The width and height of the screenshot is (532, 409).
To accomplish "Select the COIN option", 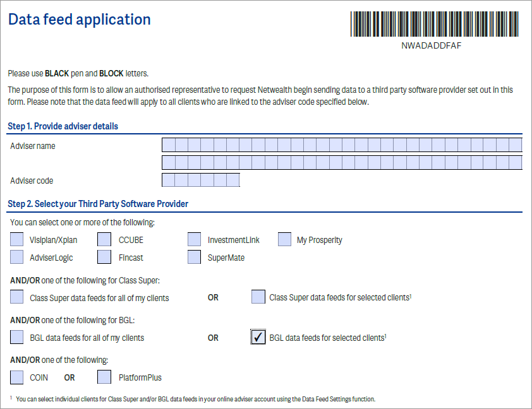I will point(16,377).
